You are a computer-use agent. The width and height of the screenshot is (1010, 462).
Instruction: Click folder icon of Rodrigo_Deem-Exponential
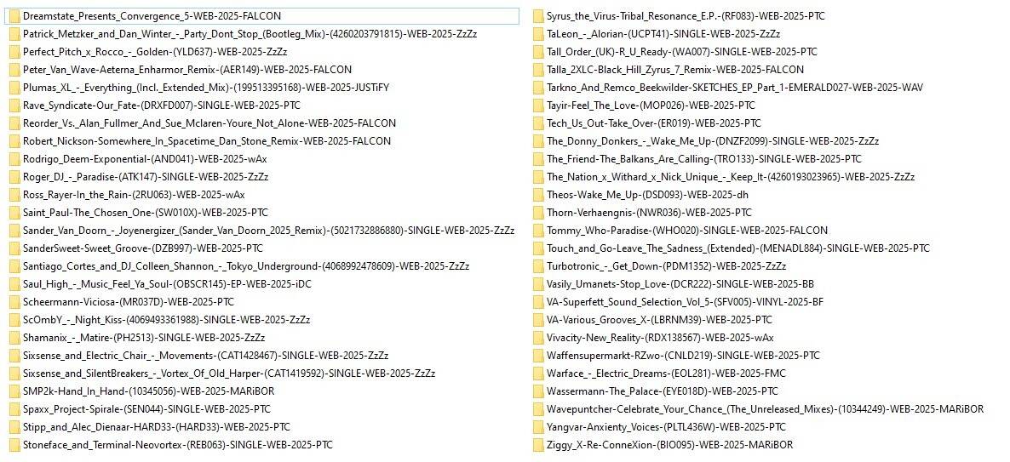click(x=14, y=159)
